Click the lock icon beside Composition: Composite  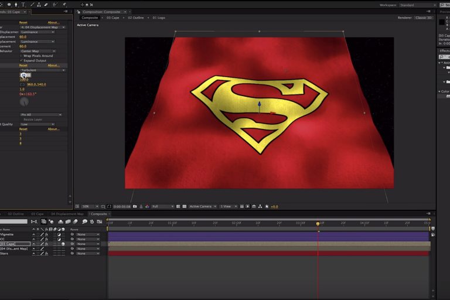pyautogui.click(x=79, y=12)
